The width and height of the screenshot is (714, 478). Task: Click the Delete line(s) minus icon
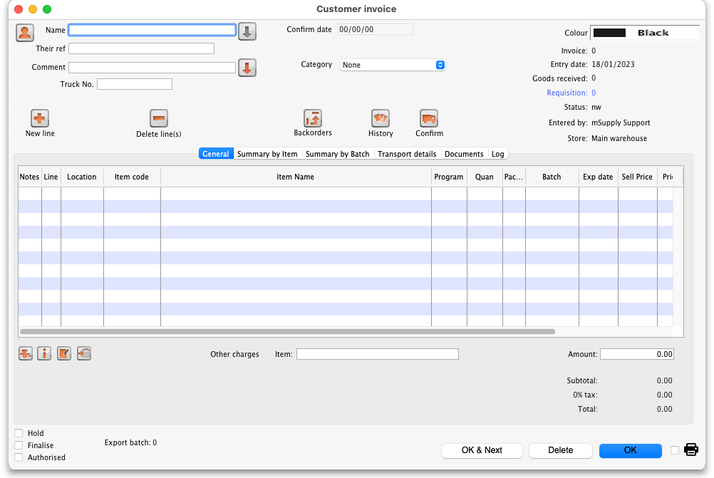click(159, 119)
